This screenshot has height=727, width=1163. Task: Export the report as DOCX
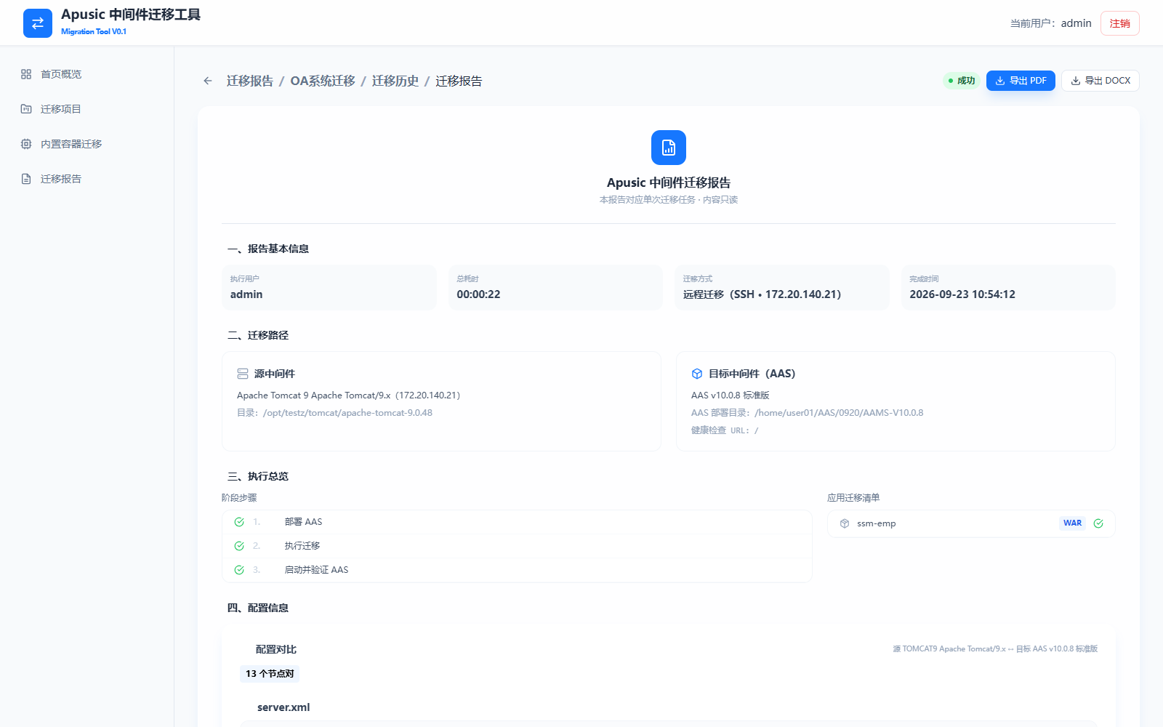(x=1100, y=81)
